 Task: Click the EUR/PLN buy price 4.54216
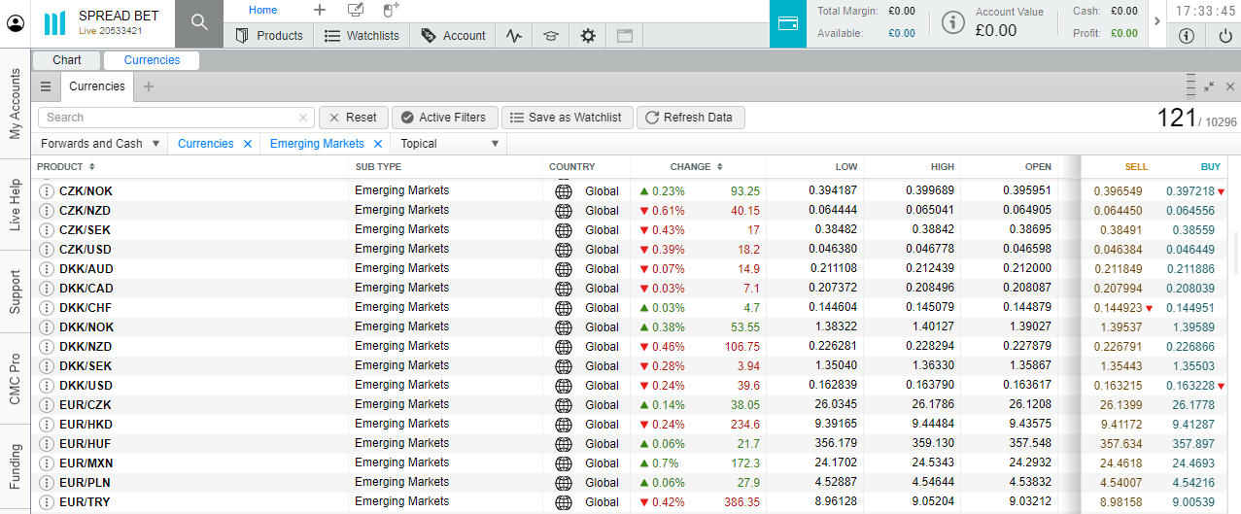[x=1193, y=483]
